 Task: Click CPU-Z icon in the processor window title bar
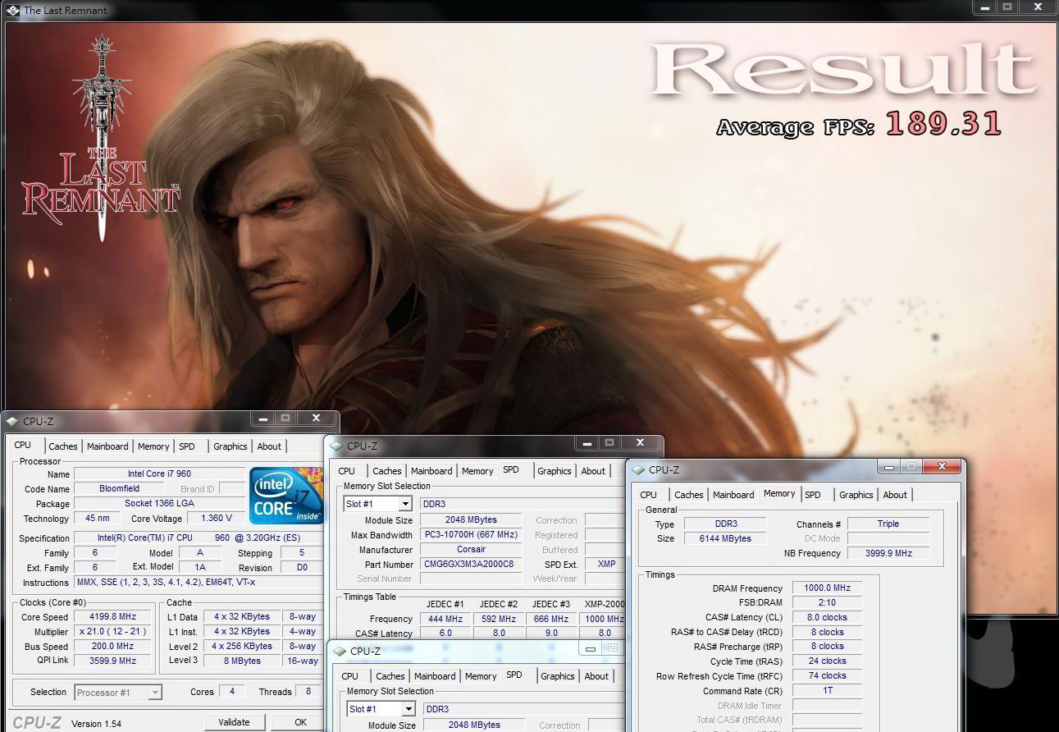(x=11, y=421)
